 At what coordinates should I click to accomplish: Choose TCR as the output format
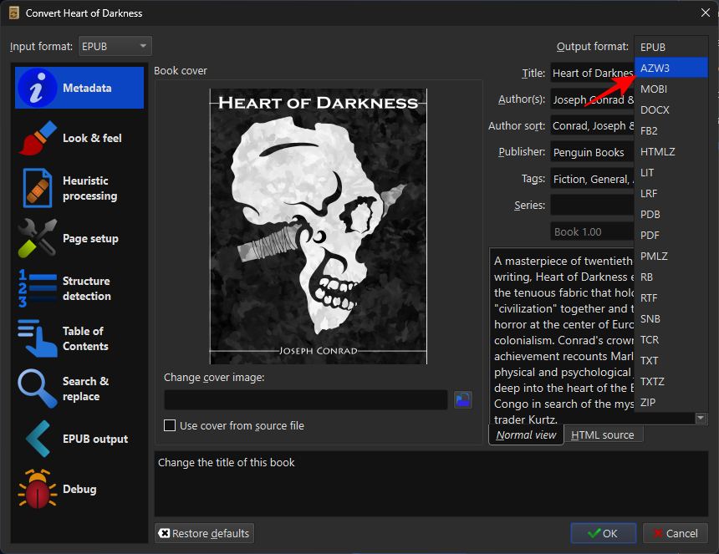(671, 340)
